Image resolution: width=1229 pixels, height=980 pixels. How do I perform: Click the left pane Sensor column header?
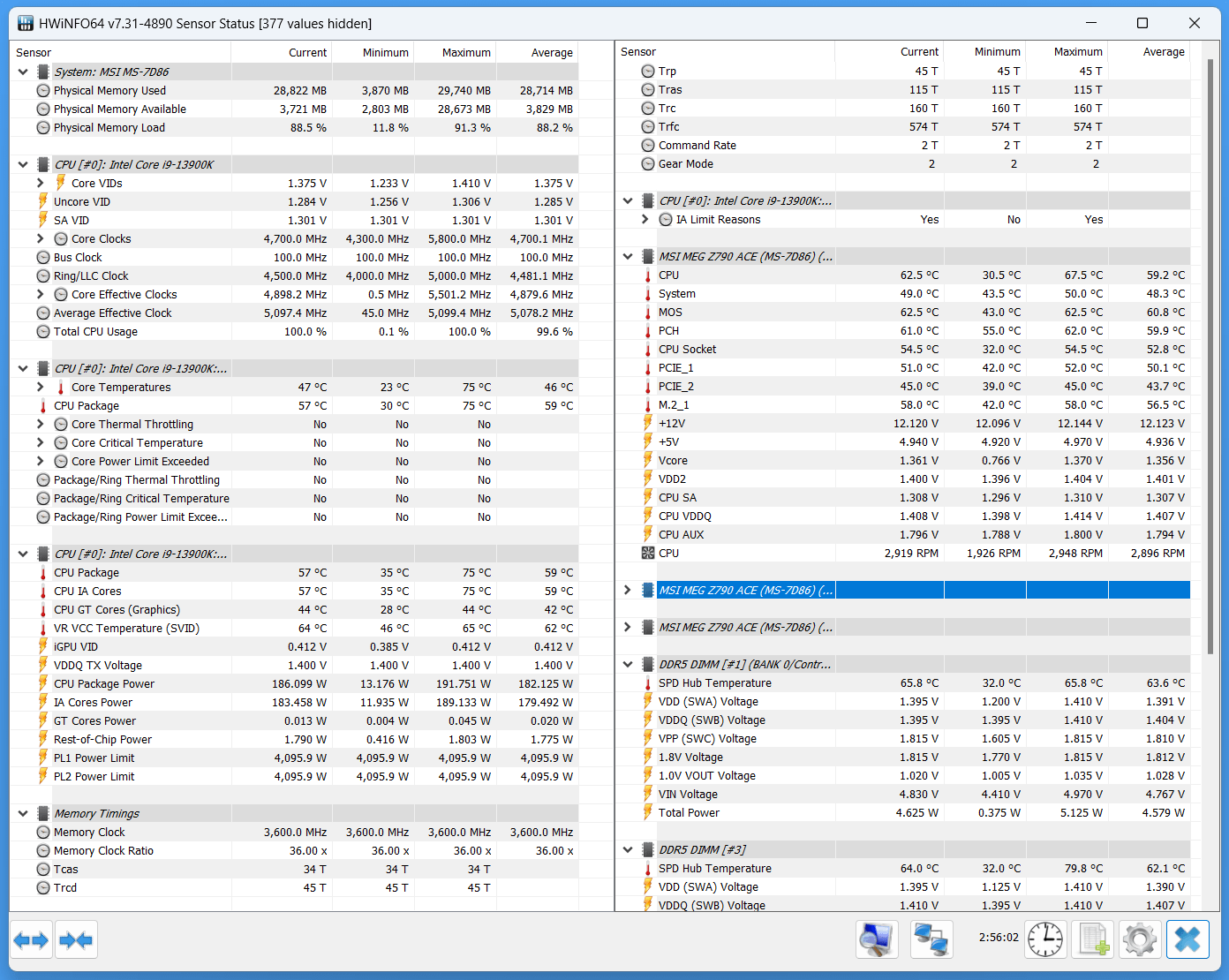coord(121,53)
